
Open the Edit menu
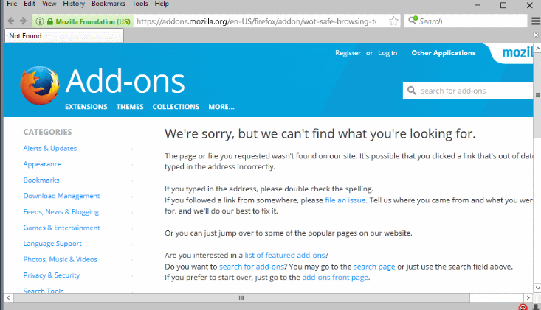[x=30, y=4]
